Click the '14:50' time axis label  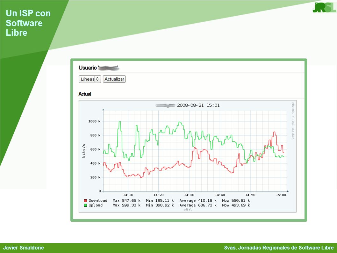[x=250, y=195]
